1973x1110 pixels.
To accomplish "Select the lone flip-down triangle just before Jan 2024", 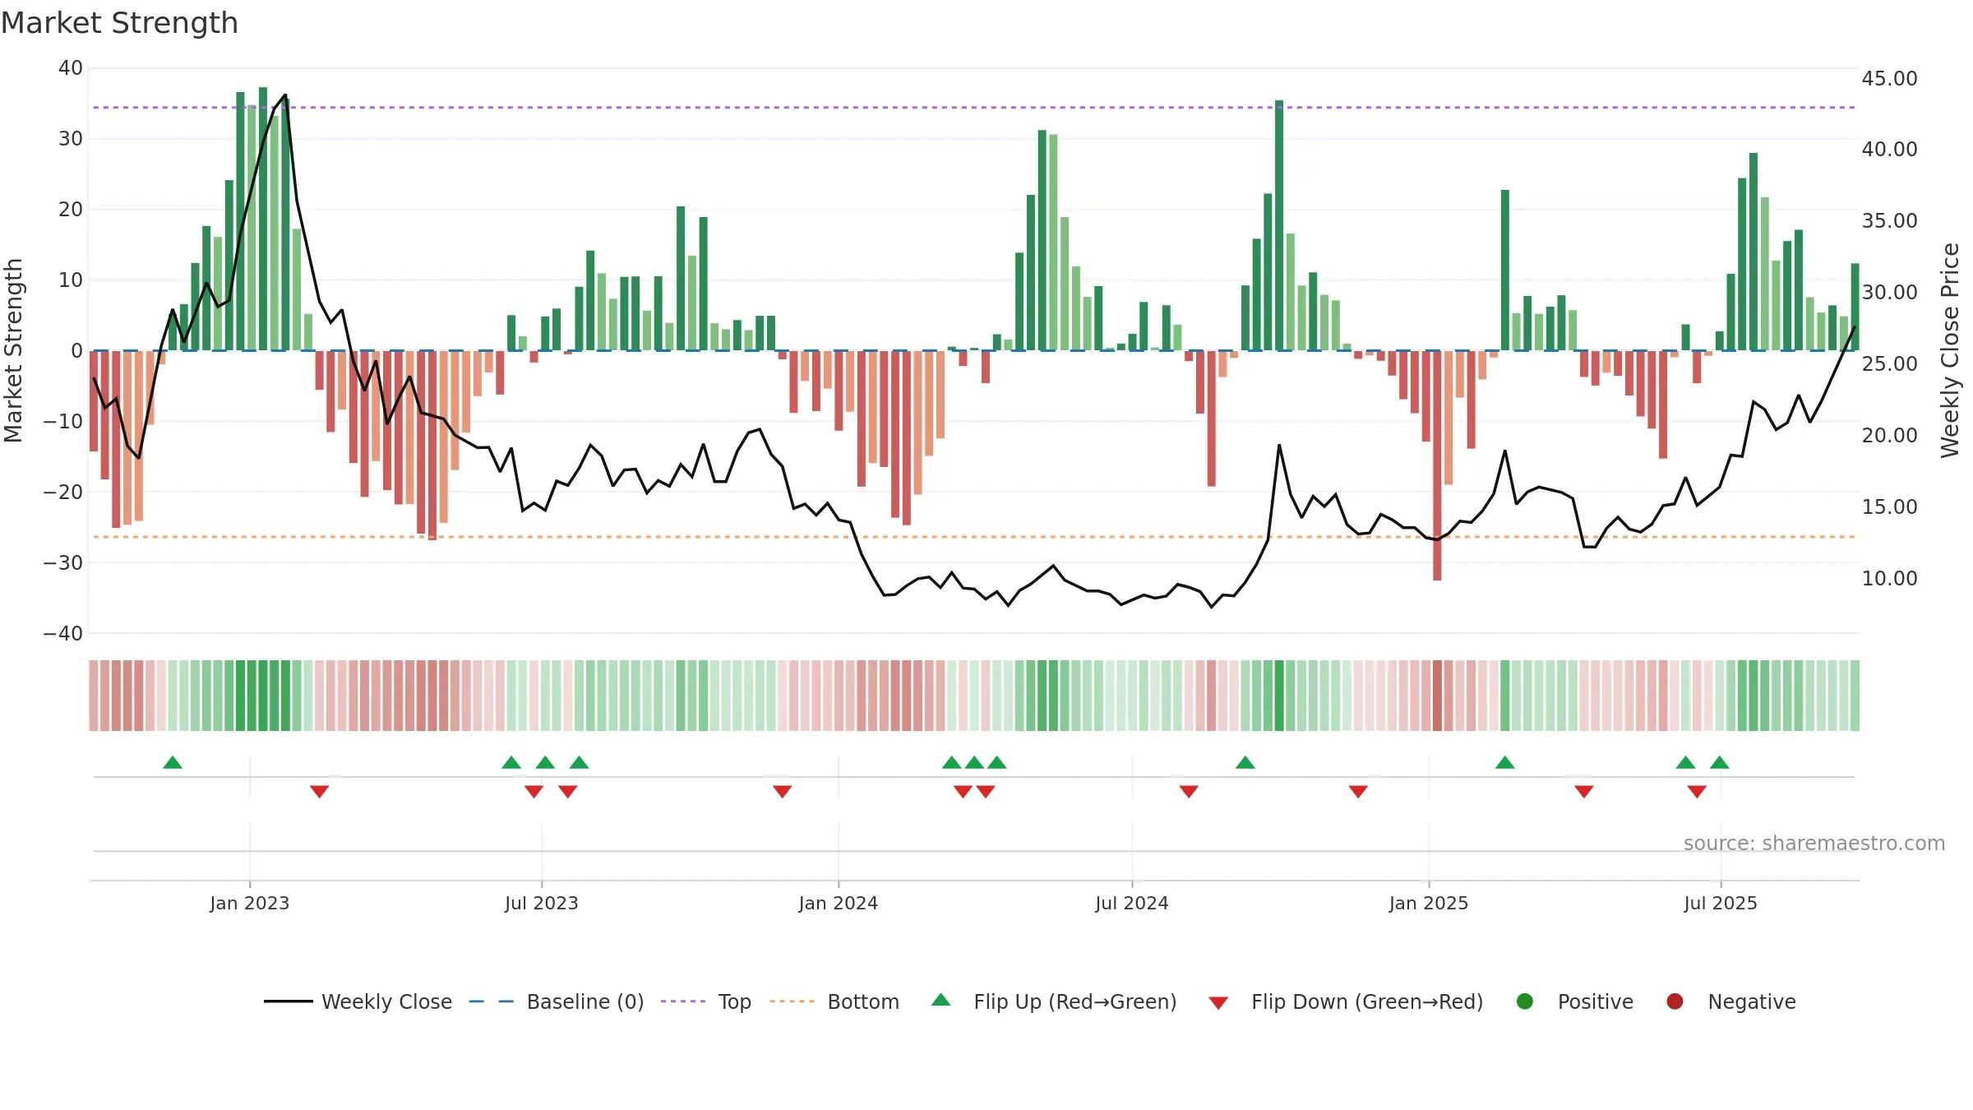I will [x=783, y=792].
